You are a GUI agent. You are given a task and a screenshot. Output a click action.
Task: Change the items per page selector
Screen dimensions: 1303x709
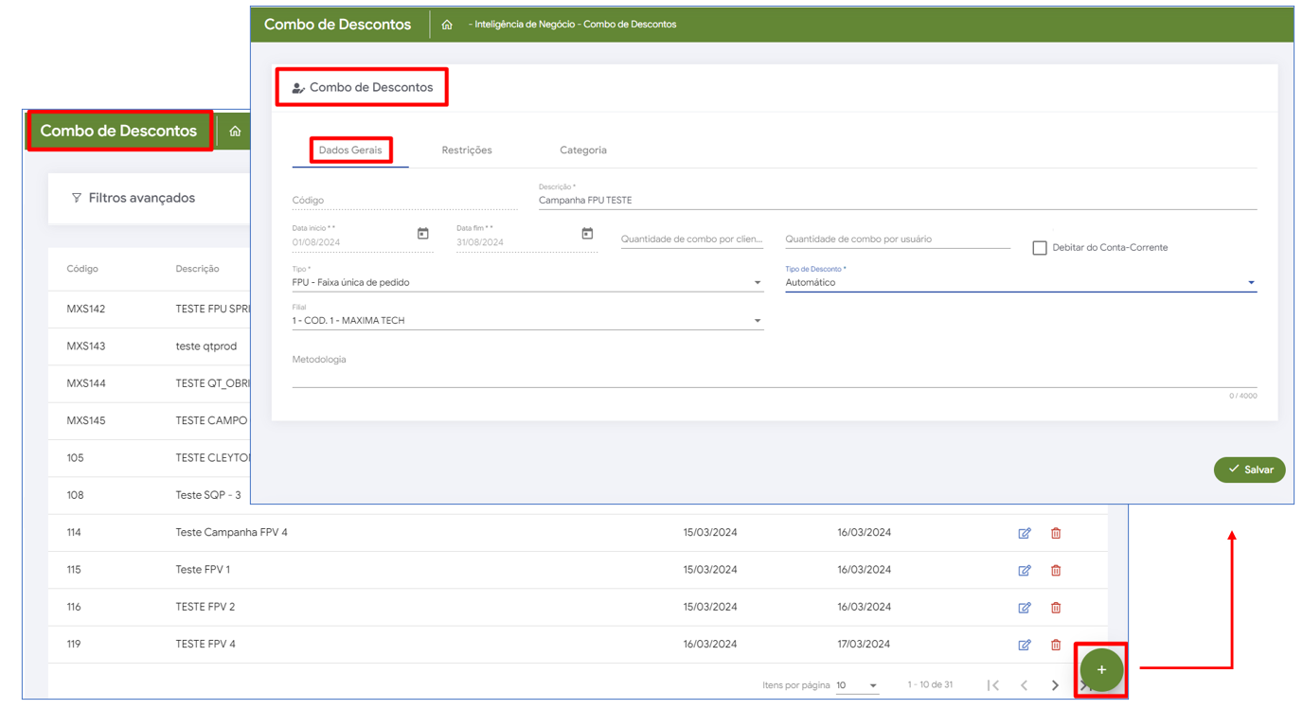tap(856, 685)
